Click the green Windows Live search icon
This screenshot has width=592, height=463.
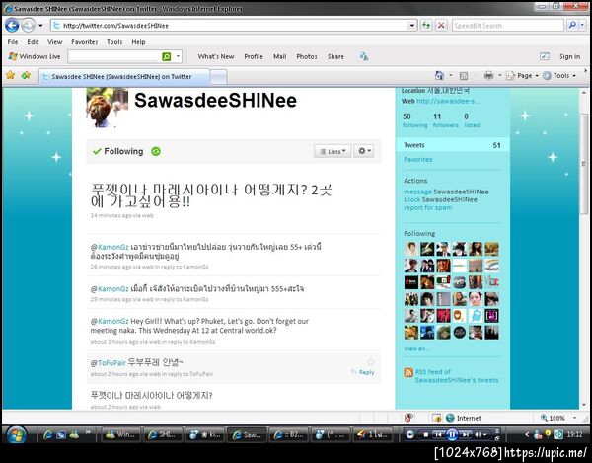tap(167, 56)
